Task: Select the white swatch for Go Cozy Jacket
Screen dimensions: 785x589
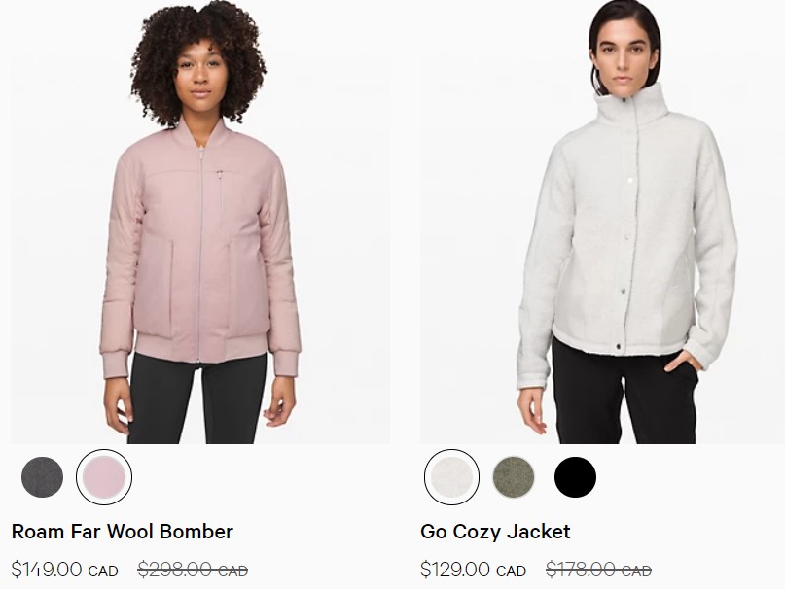Action: coord(451,477)
